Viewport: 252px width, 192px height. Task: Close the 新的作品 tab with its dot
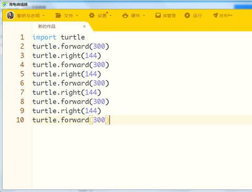pos(85,26)
